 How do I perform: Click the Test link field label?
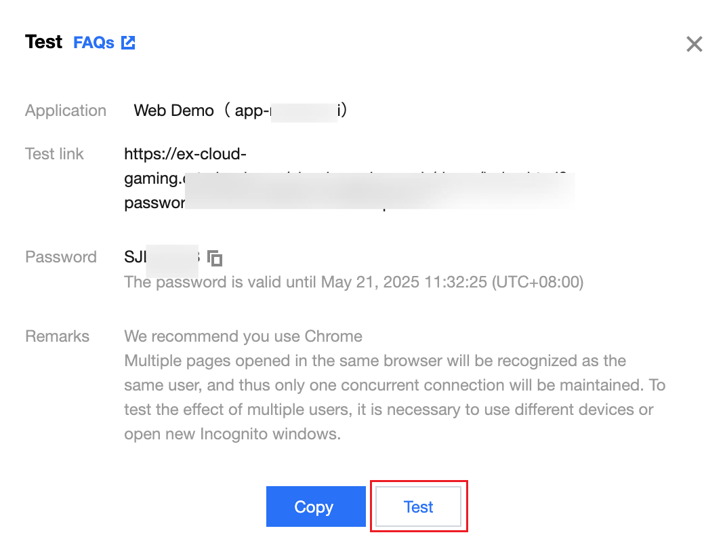coord(55,153)
